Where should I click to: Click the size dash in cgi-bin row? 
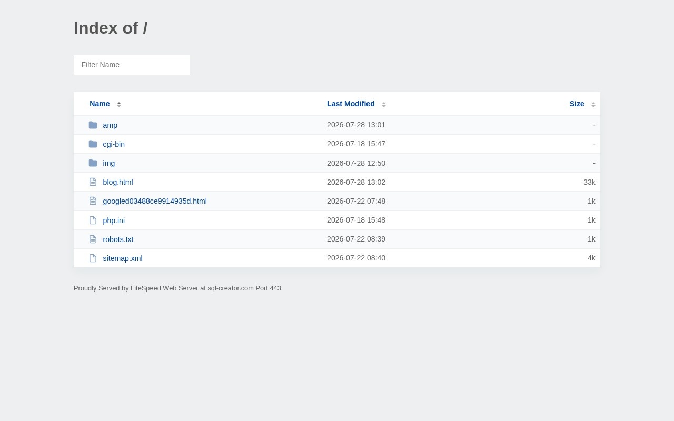tap(594, 144)
